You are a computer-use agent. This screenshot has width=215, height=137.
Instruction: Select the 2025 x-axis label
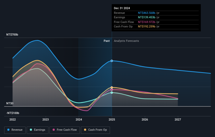pyautogui.click(x=112, y=119)
